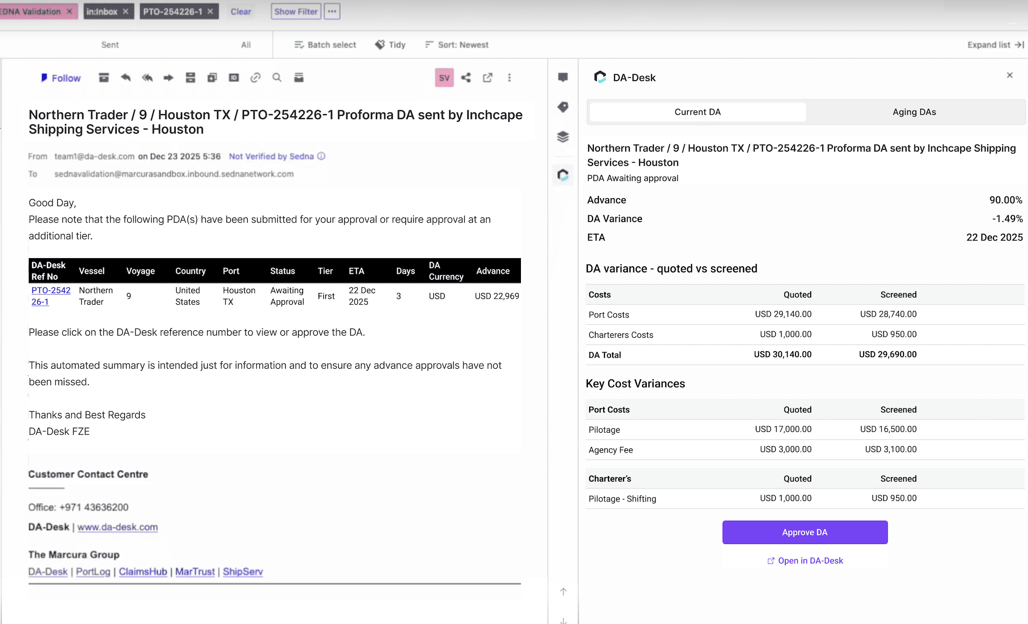Copy the message link icon

point(255,78)
